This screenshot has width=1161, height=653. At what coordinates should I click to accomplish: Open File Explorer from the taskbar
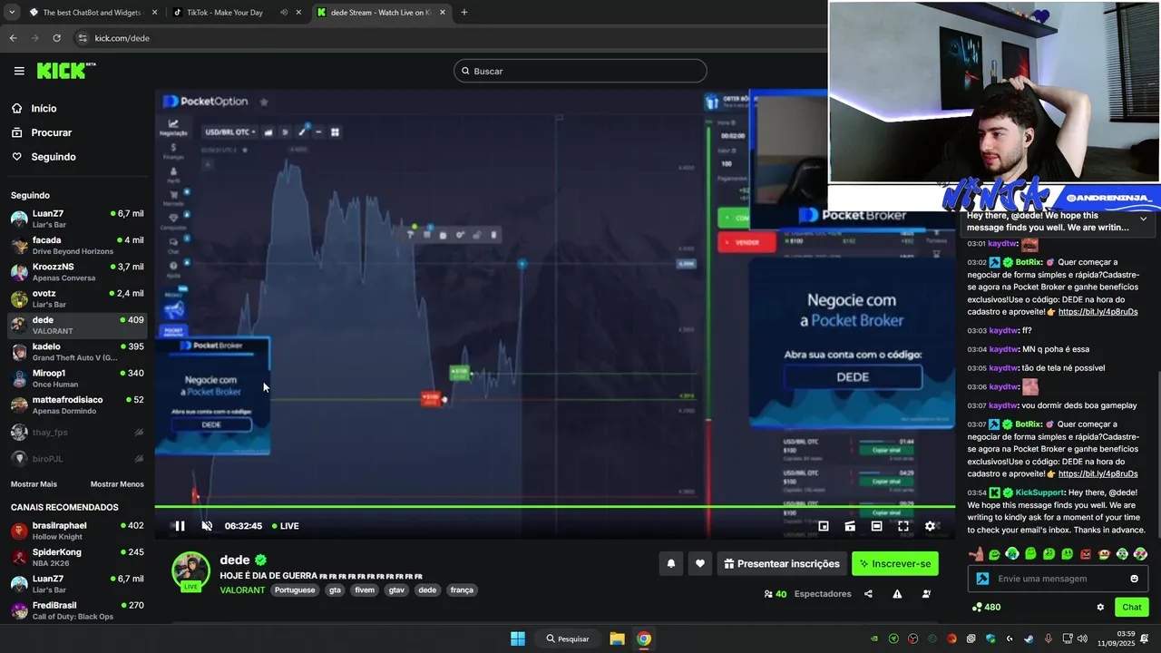coord(617,638)
